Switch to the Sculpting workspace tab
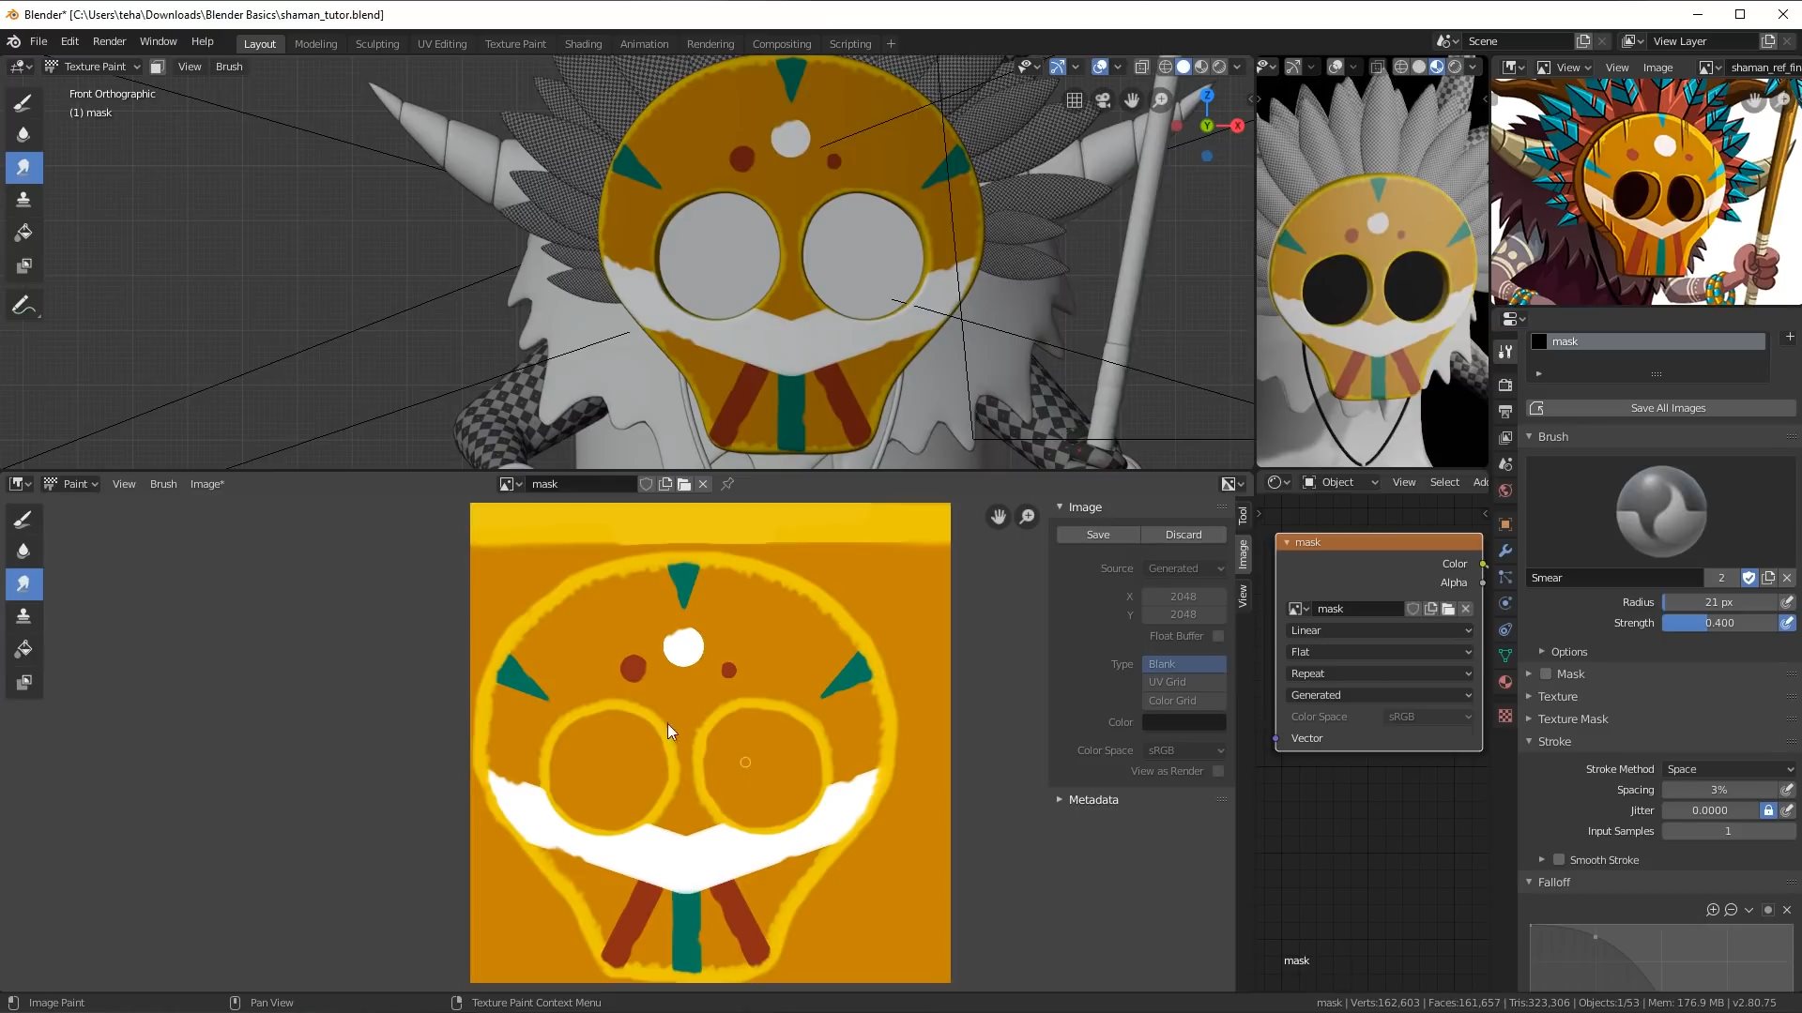The height and width of the screenshot is (1013, 1802). 377,44
